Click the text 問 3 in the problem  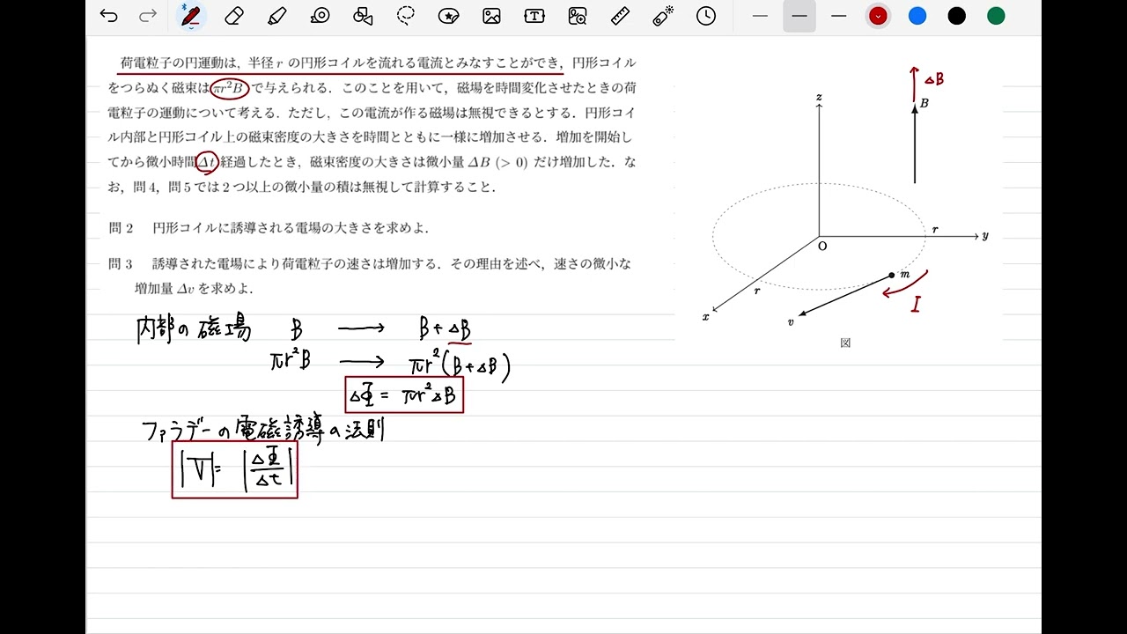click(x=121, y=263)
